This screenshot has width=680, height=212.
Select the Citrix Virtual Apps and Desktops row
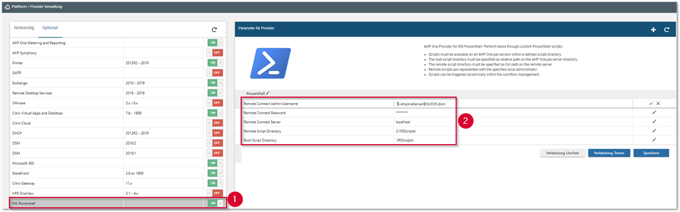pyautogui.click(x=119, y=113)
